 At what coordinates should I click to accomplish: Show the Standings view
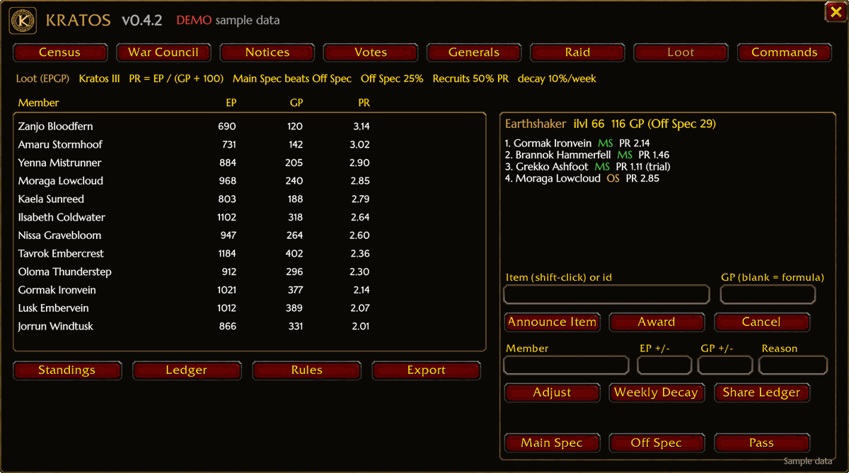click(x=67, y=370)
